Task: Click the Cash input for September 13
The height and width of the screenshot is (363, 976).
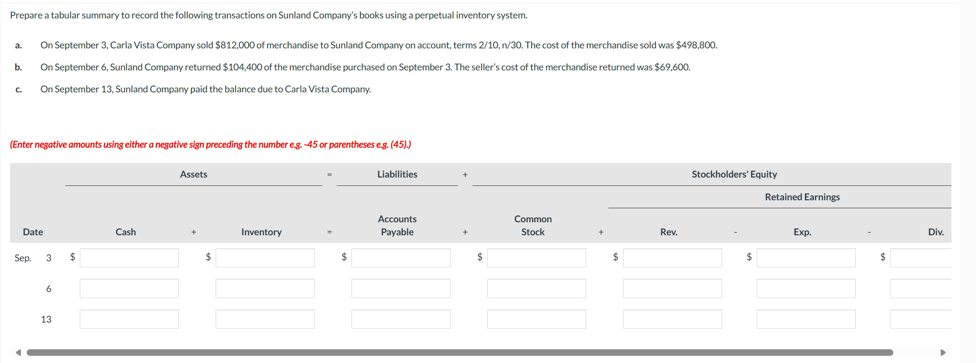Action: point(129,319)
